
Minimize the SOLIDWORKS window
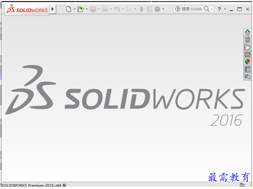coord(231,10)
